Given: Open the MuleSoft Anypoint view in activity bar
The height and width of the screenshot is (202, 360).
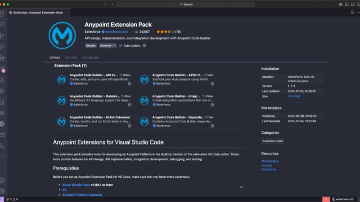Looking at the screenshot, I should point(2,58).
